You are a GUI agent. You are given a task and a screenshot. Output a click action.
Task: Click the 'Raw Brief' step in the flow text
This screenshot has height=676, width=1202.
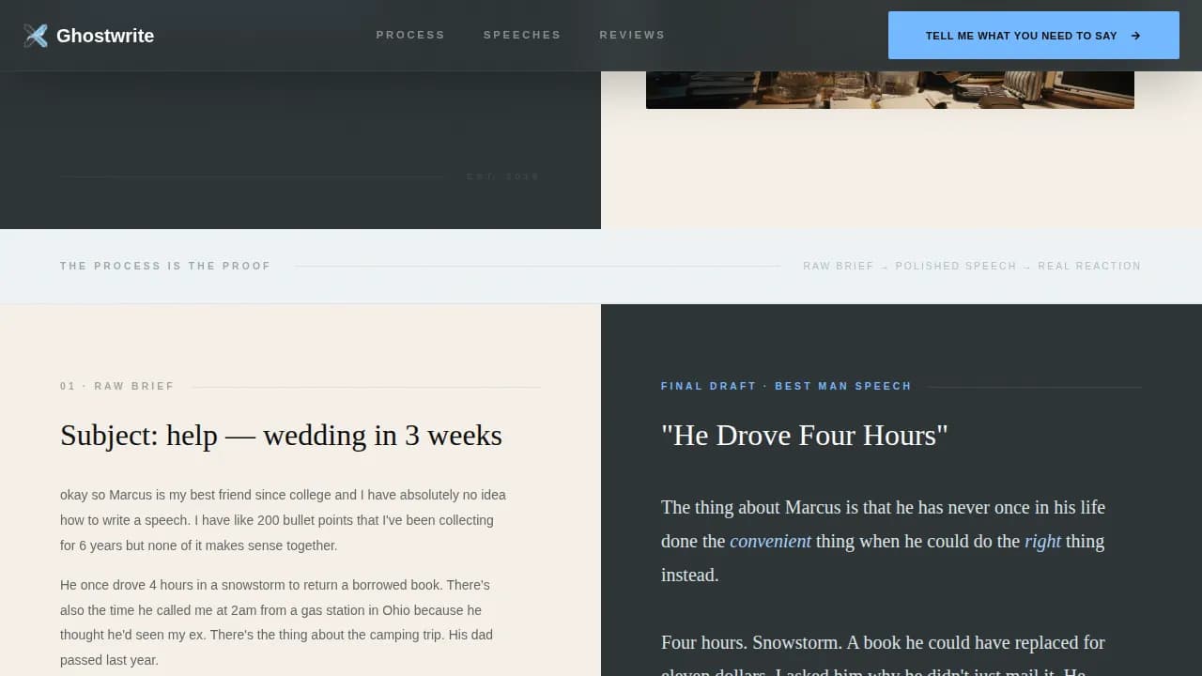click(839, 266)
